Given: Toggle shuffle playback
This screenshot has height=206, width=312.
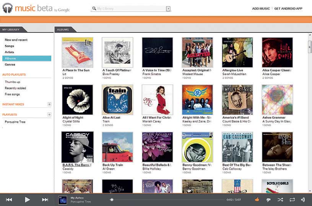Looking at the screenshot, I should tap(280, 200).
